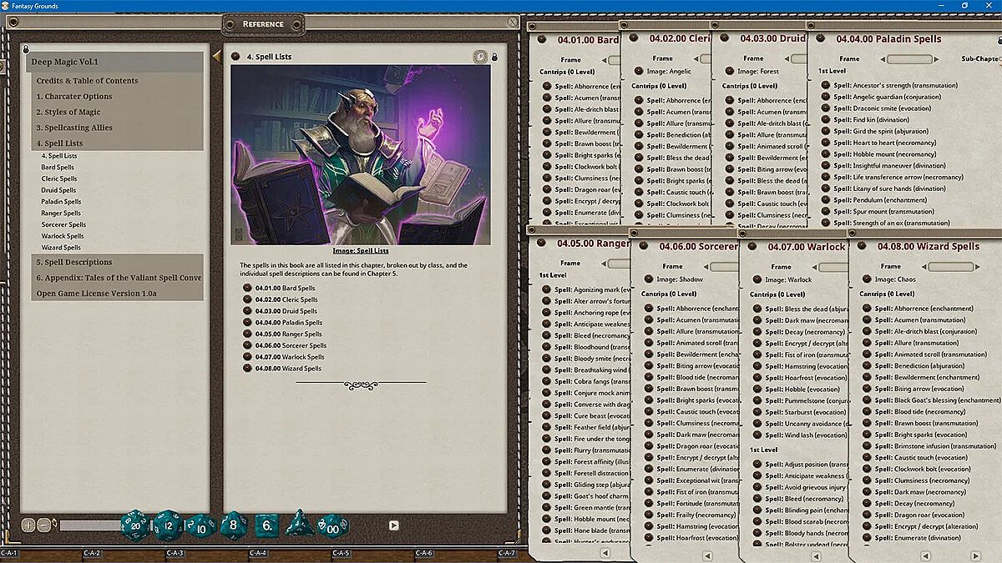Roll the d20 die
The height and width of the screenshot is (563, 1002).
click(x=135, y=526)
